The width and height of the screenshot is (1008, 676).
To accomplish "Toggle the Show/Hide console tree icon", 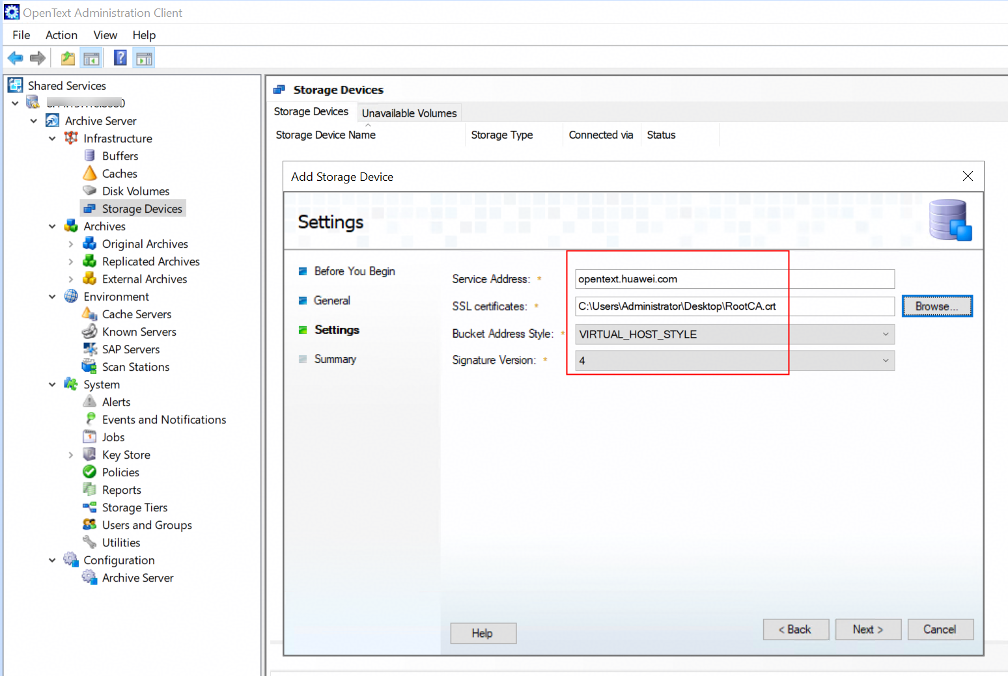I will [x=92, y=59].
